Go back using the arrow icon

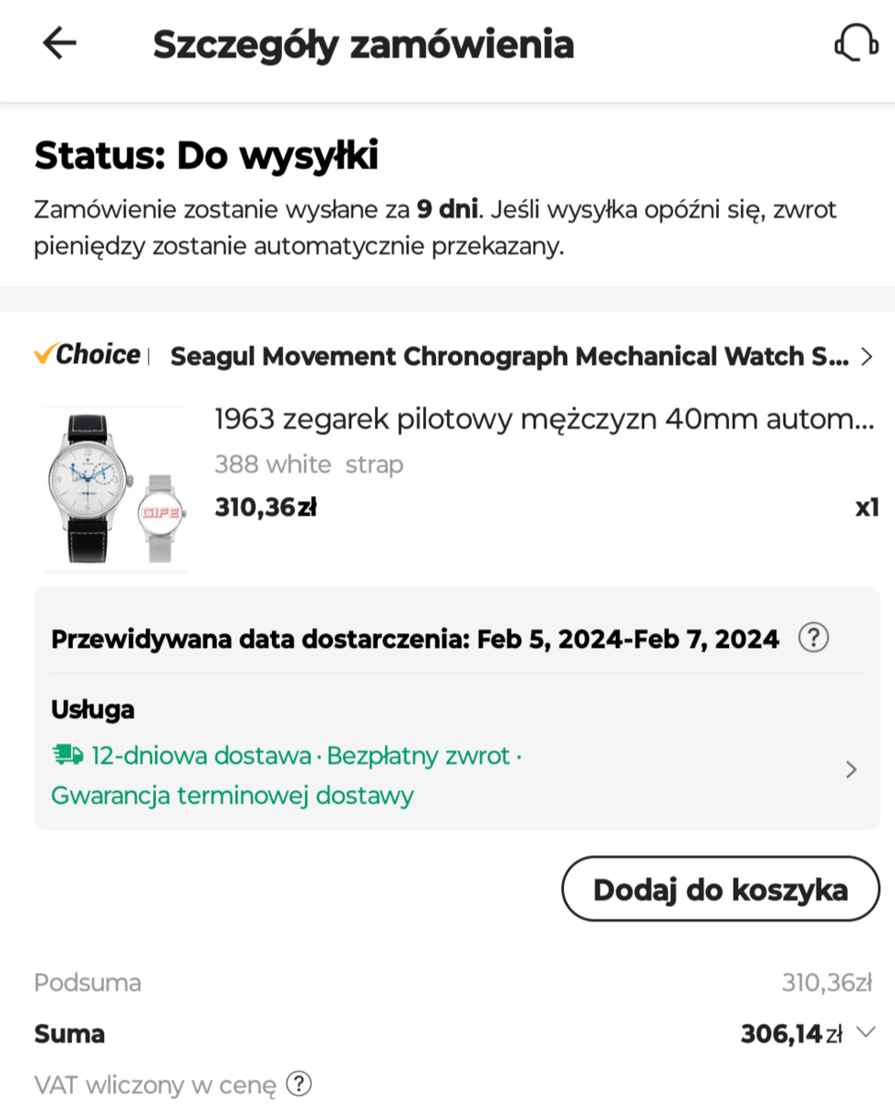pyautogui.click(x=60, y=43)
